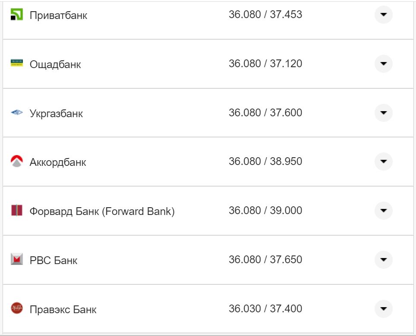Screen dimensions: 416x336
Task: Open Правэкс Банк details arrow
Action: [383, 309]
